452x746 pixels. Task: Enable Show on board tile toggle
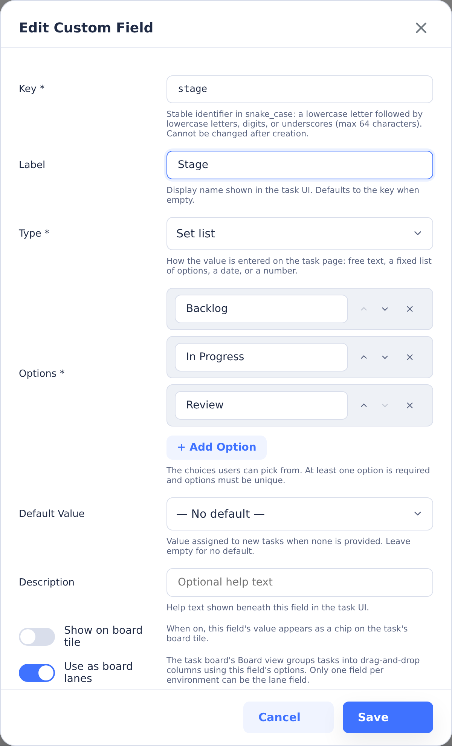[x=37, y=637]
